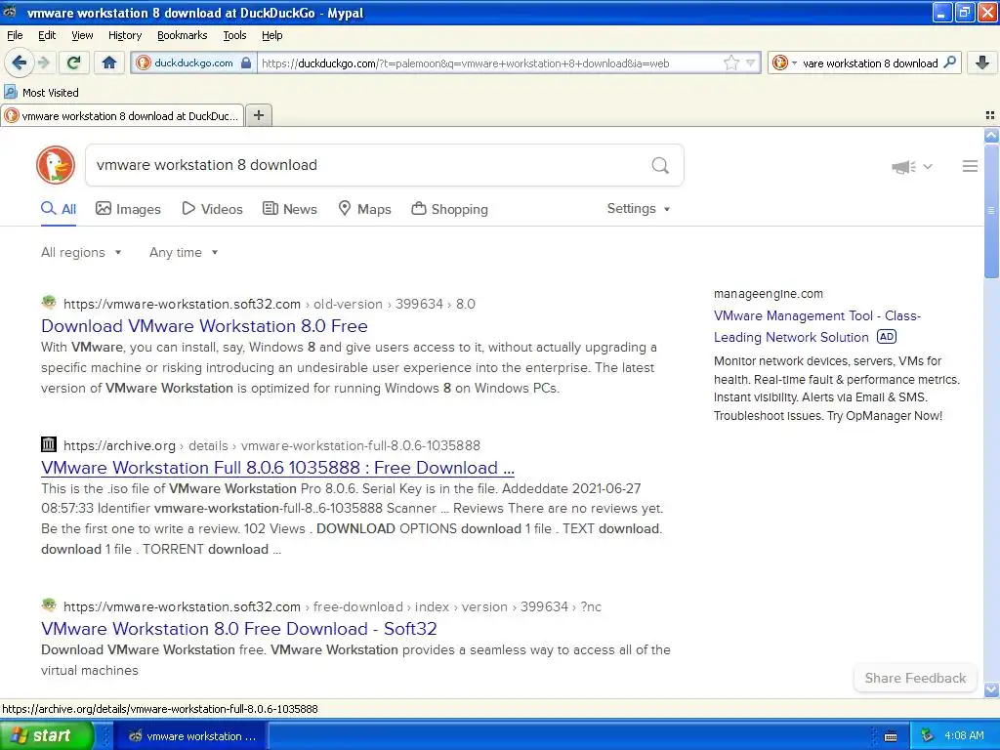Open the Edit menu
The height and width of the screenshot is (750, 1000).
47,35
